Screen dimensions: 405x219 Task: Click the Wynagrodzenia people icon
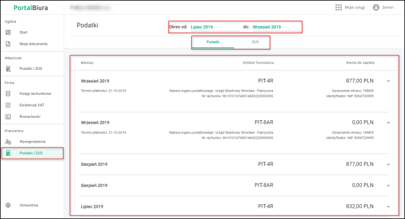[8, 141]
